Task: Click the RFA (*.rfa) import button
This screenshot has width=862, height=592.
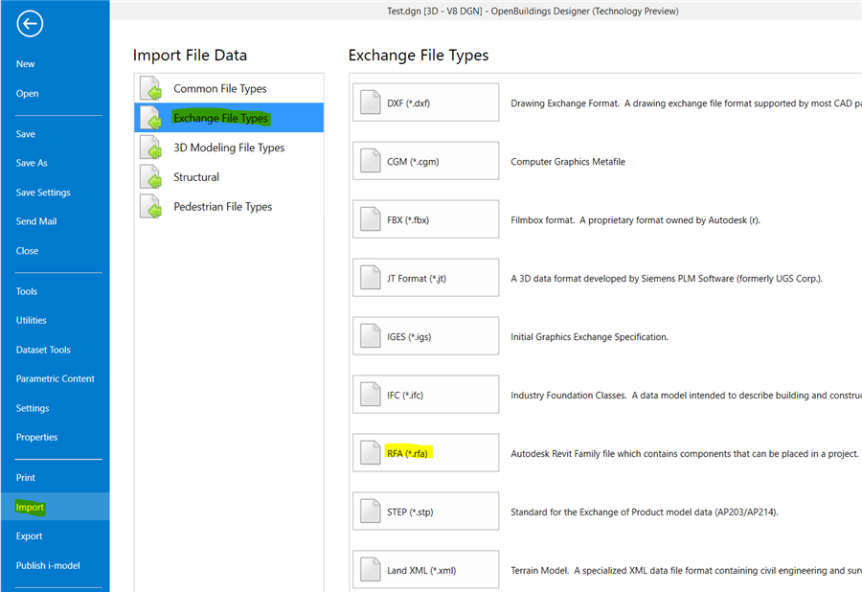Action: point(425,452)
